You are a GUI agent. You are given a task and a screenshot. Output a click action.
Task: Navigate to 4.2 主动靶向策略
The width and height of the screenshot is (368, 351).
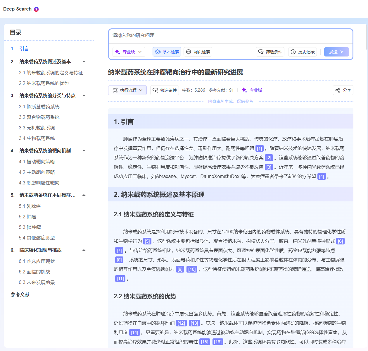(x=37, y=172)
